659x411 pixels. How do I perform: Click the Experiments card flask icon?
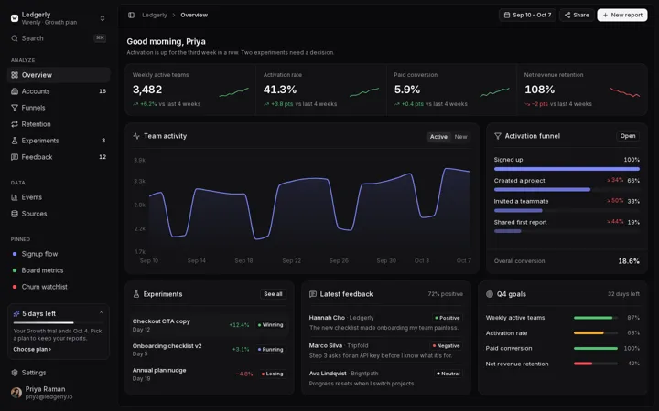coord(136,294)
